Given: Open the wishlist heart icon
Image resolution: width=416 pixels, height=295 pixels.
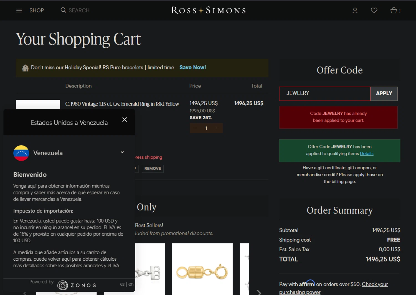Looking at the screenshot, I should coord(374,11).
